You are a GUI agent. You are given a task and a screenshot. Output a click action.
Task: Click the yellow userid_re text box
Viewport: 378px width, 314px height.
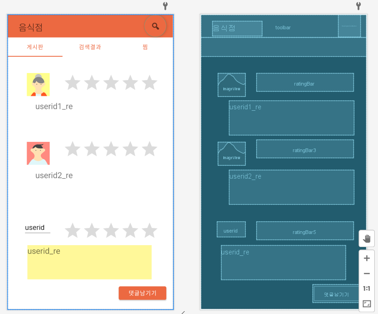coord(90,262)
